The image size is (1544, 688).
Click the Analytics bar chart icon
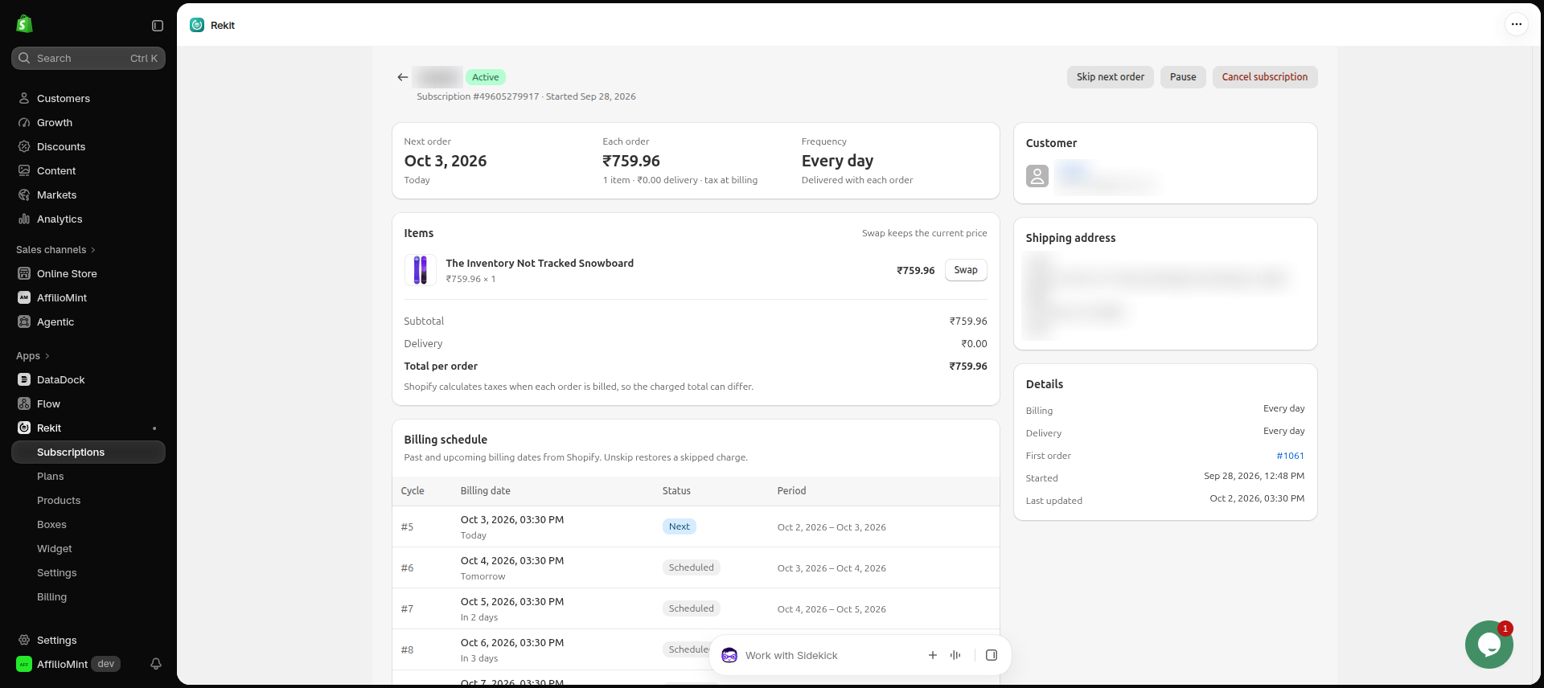(x=24, y=219)
